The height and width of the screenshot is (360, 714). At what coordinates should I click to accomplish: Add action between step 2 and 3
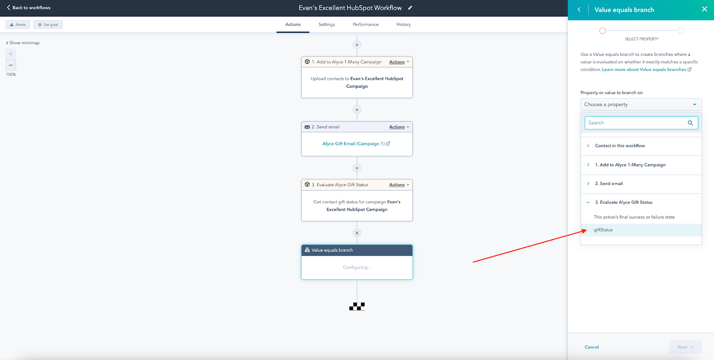click(x=357, y=168)
